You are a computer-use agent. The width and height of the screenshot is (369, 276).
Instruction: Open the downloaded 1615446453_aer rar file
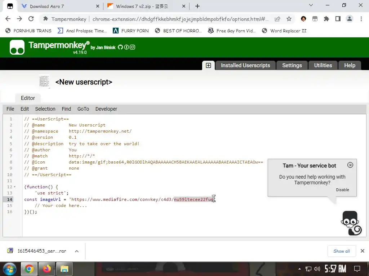point(37,251)
